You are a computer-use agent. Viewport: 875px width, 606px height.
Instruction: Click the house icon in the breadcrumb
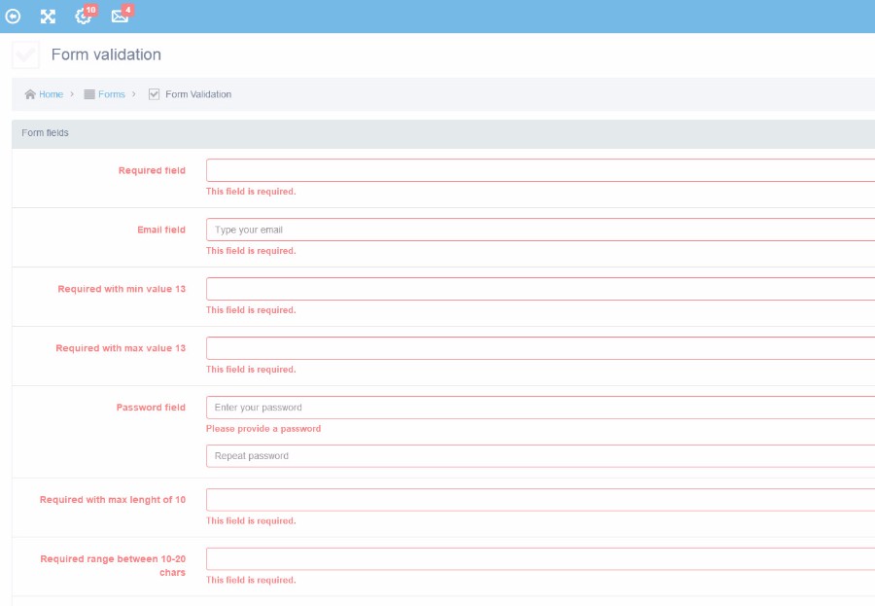30,94
